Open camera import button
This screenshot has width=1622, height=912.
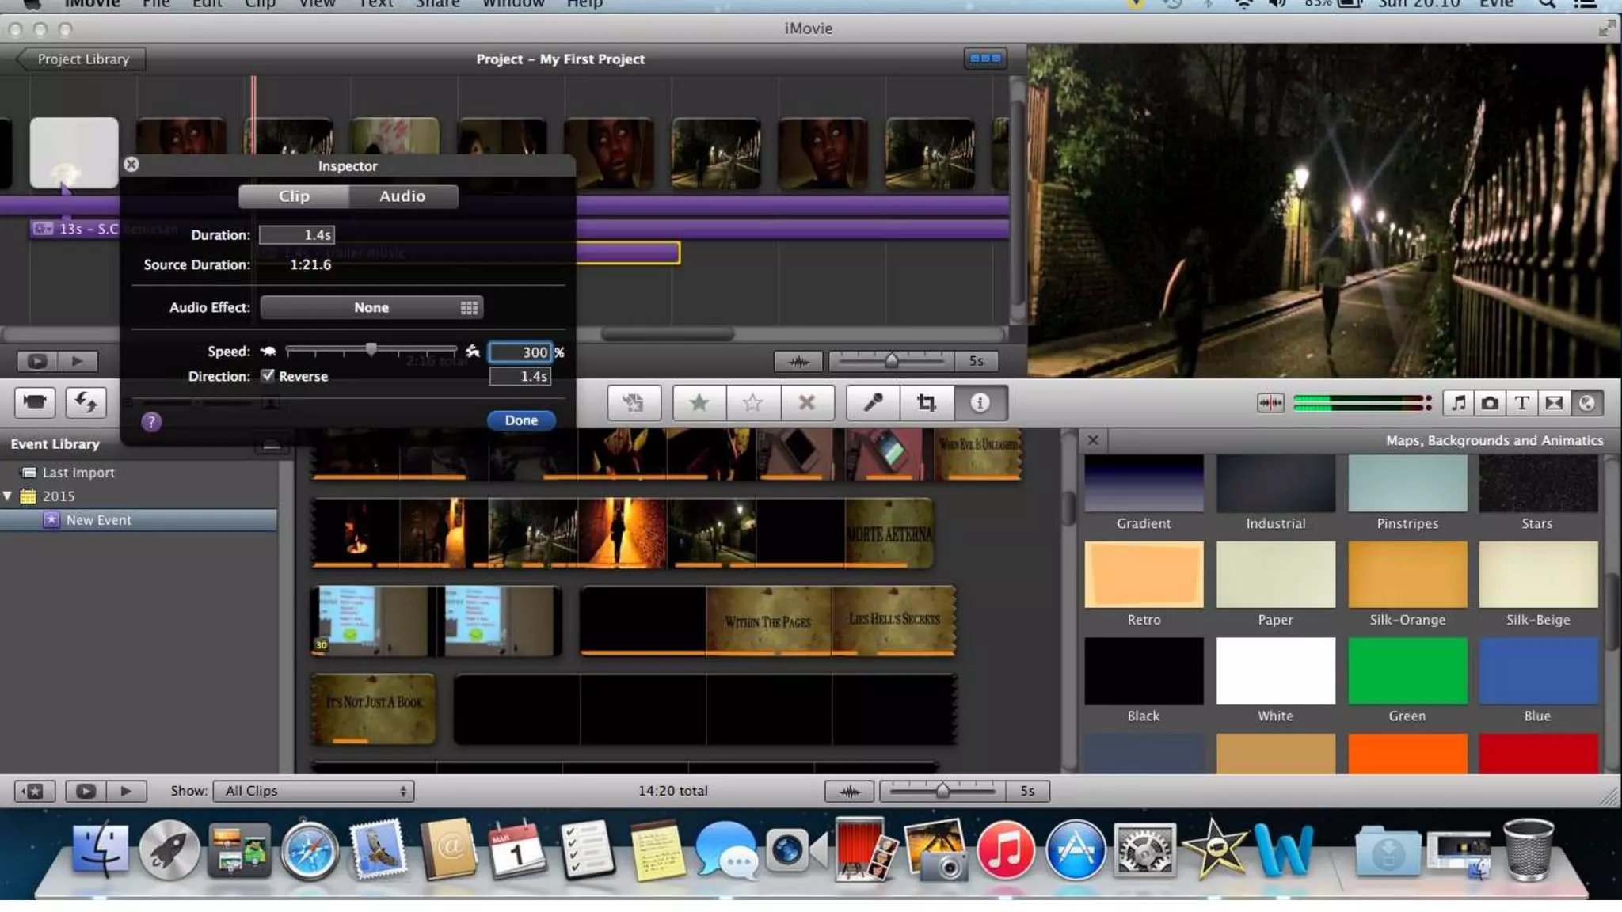coord(35,403)
